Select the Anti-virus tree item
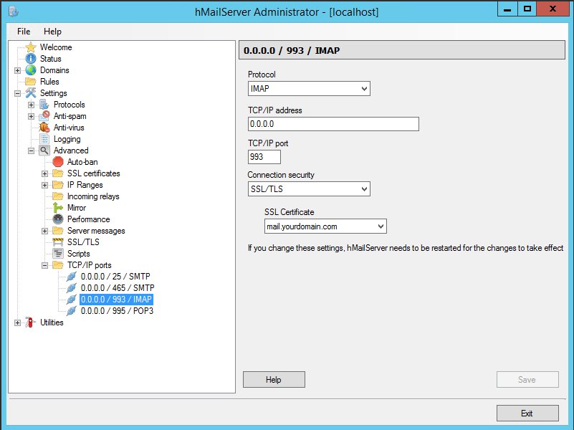The image size is (574, 430). pyautogui.click(x=69, y=128)
